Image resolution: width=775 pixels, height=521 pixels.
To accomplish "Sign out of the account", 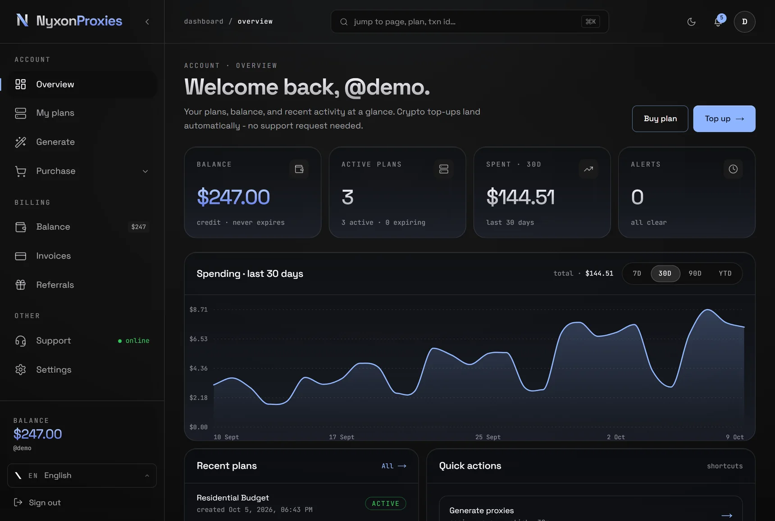I will point(37,503).
